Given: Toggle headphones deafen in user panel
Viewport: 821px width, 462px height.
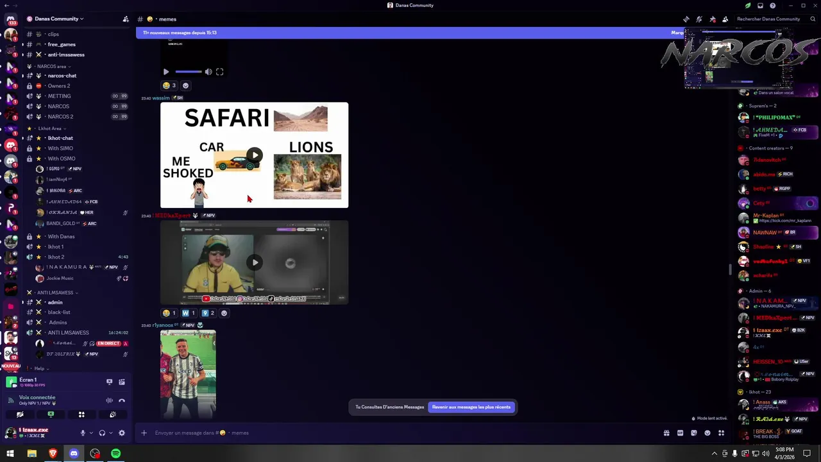Looking at the screenshot, I should (x=102, y=433).
